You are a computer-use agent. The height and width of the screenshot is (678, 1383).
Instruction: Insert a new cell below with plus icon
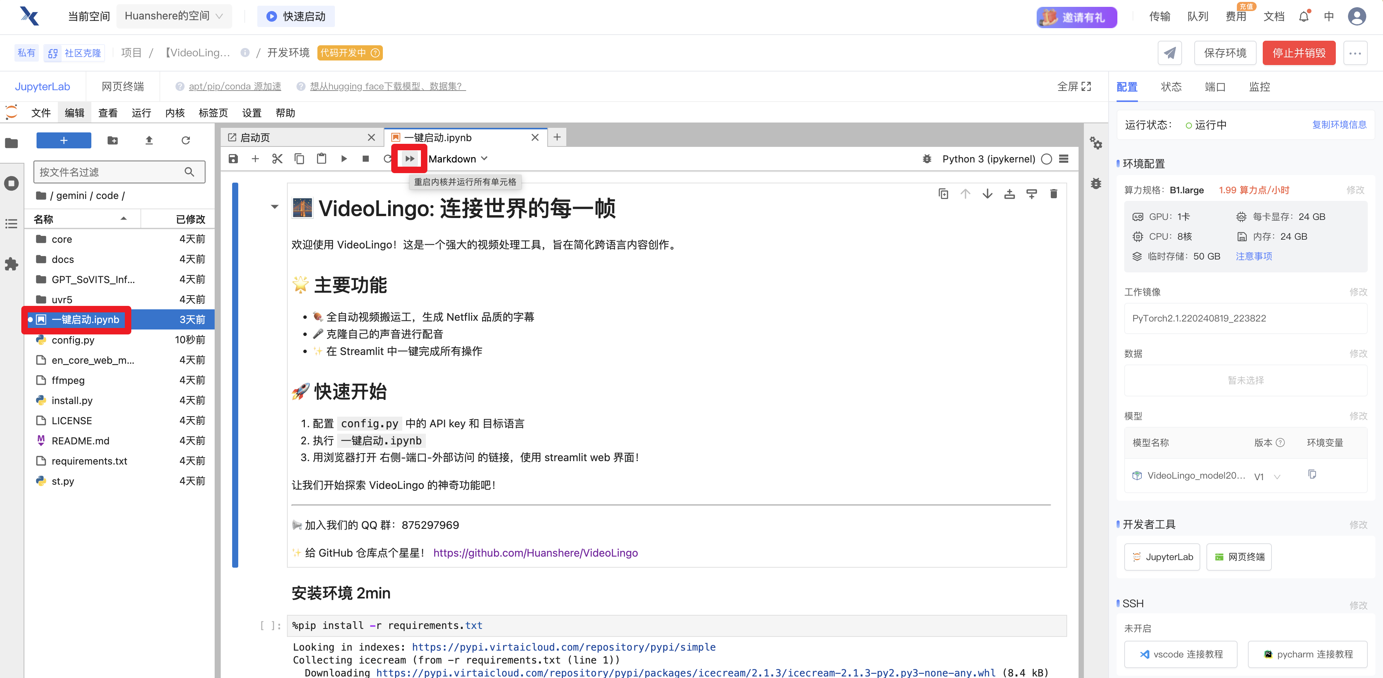[255, 159]
